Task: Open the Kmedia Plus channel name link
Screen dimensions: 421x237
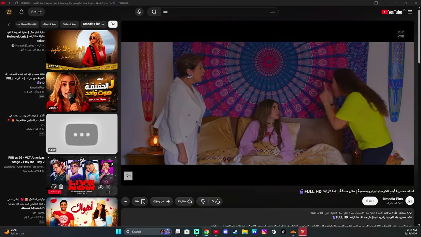Action: (x=393, y=199)
